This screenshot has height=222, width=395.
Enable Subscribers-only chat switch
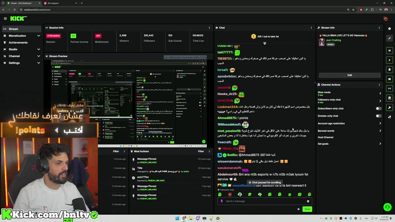point(378,109)
